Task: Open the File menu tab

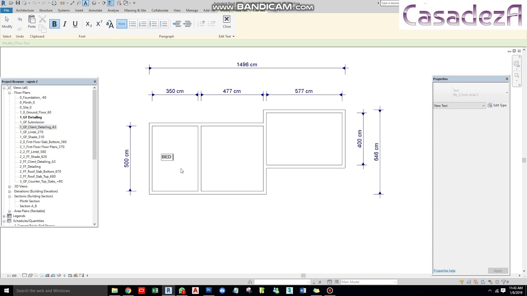Action: coord(6,10)
